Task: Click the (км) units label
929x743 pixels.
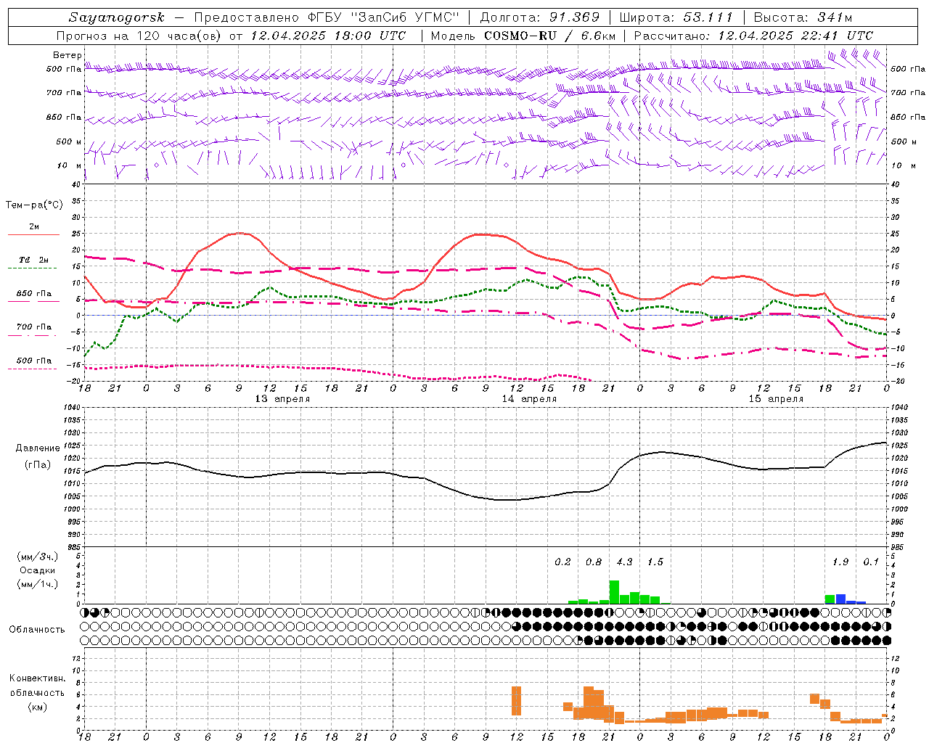Action: tap(38, 707)
